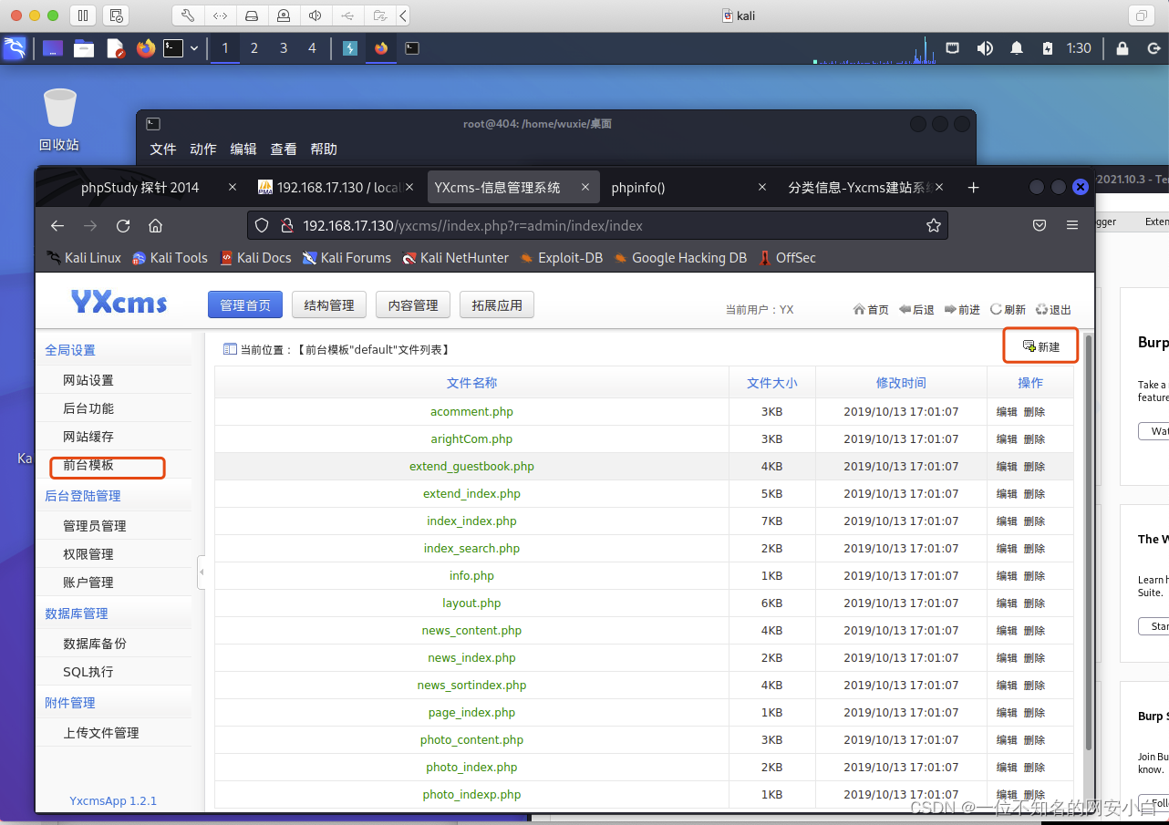Click the layout.php file name
The width and height of the screenshot is (1169, 825).
471,603
